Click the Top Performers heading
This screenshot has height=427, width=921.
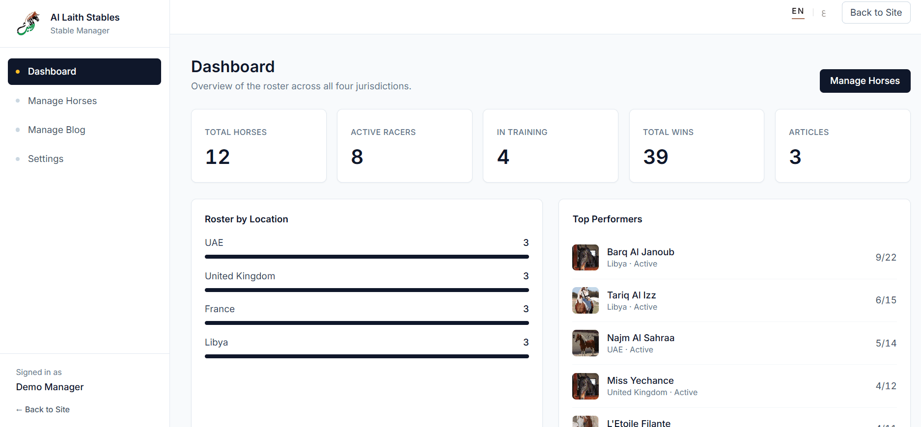click(607, 219)
